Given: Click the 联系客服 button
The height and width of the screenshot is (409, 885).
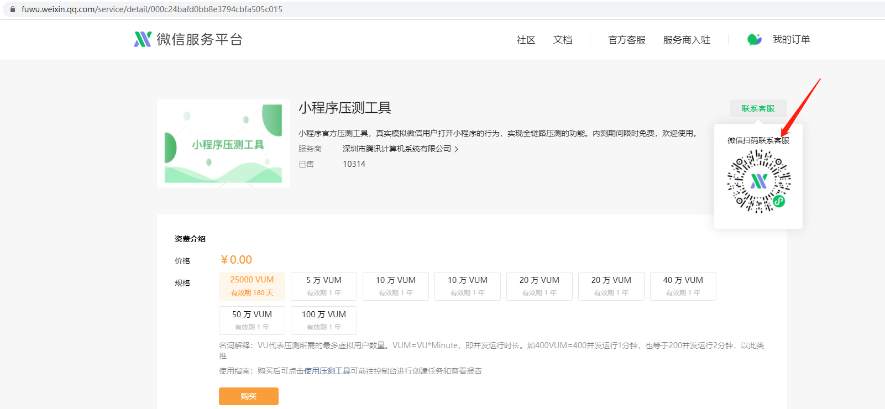Looking at the screenshot, I should click(758, 108).
